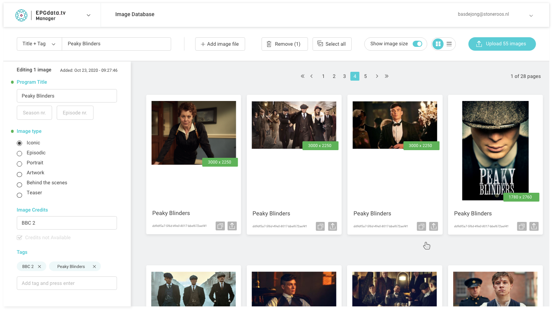Switch to grid view
Image resolution: width=553 pixels, height=311 pixels.
click(x=438, y=44)
